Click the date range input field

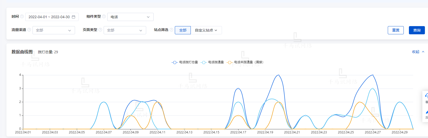[x=49, y=17]
